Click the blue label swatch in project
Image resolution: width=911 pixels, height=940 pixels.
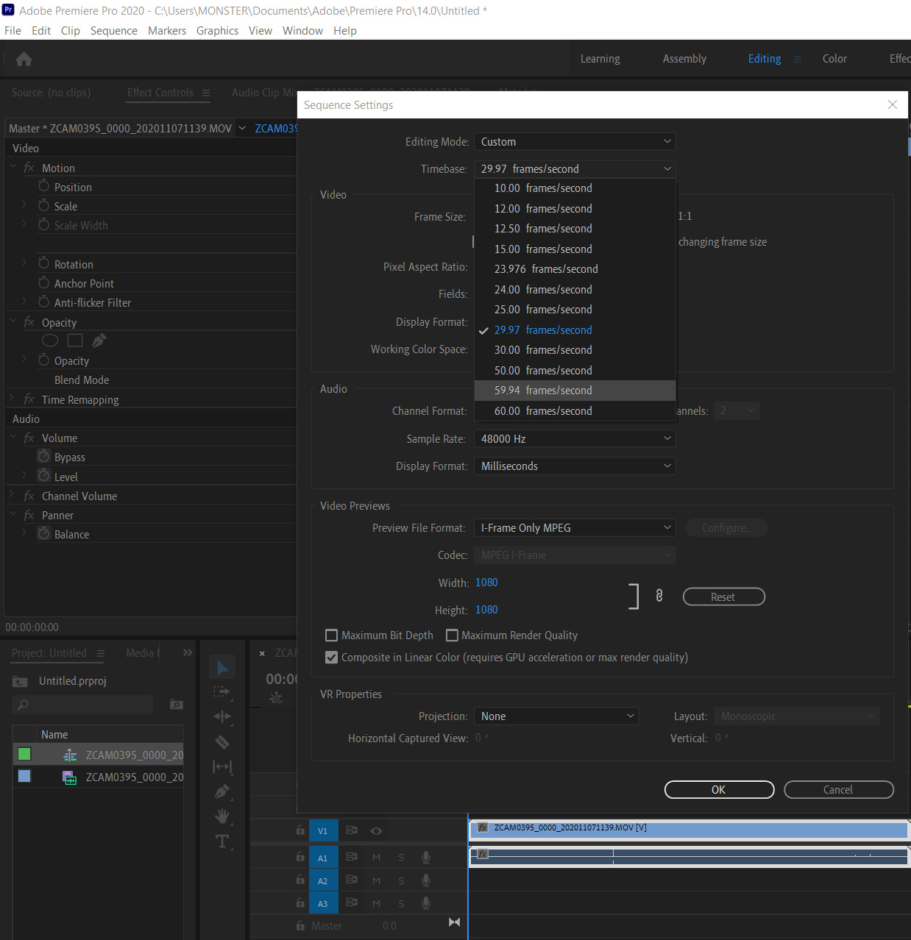point(24,776)
